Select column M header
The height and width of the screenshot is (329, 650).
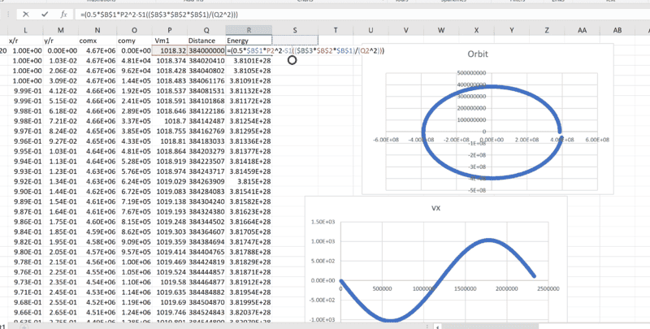point(60,30)
